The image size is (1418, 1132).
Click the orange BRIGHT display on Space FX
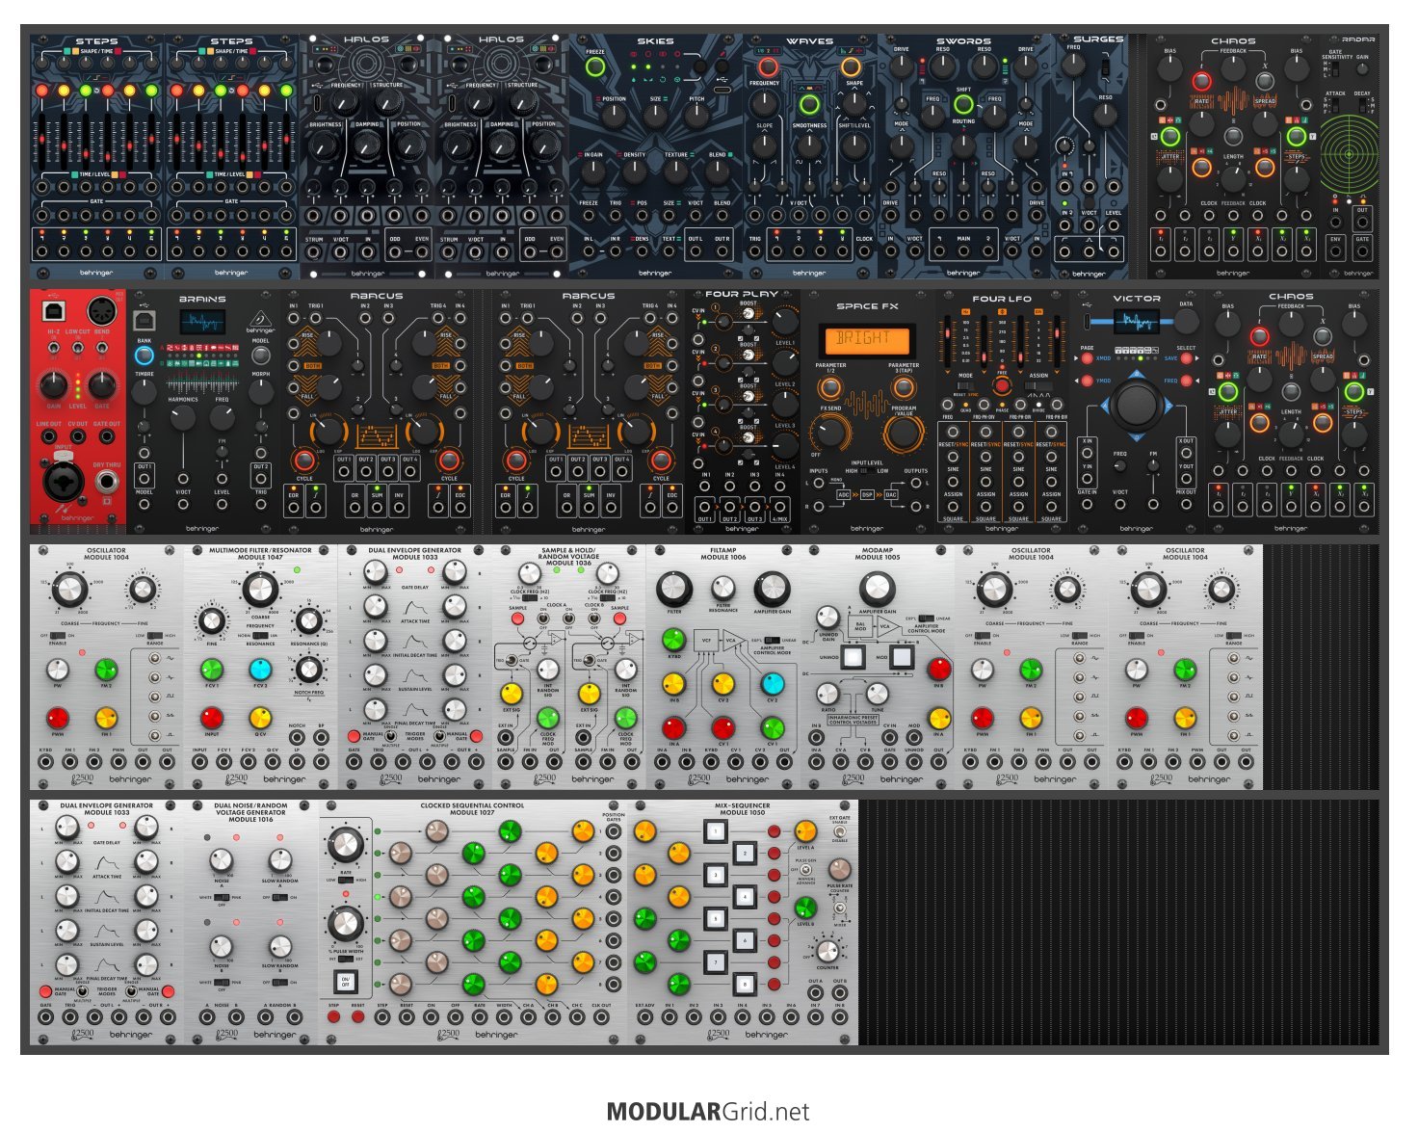(x=866, y=339)
